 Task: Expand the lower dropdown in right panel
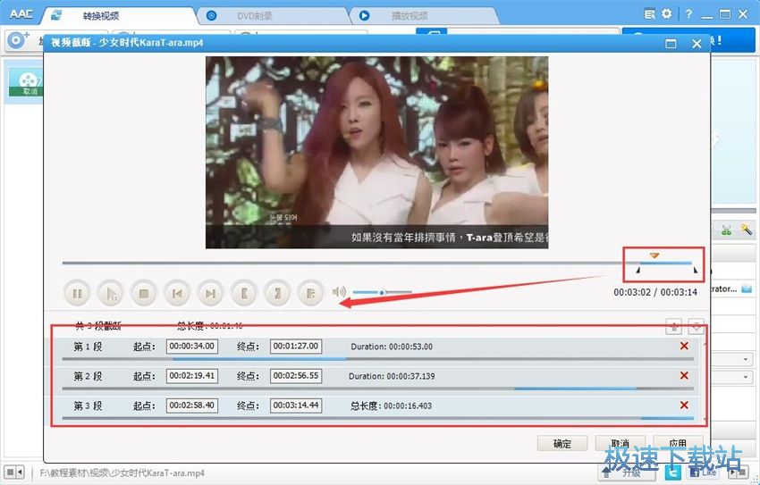click(x=746, y=377)
